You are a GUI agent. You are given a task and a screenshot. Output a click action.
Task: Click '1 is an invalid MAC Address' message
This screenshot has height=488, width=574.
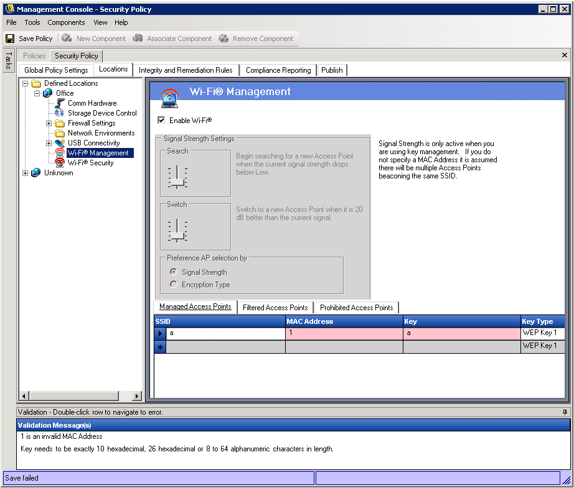(62, 436)
